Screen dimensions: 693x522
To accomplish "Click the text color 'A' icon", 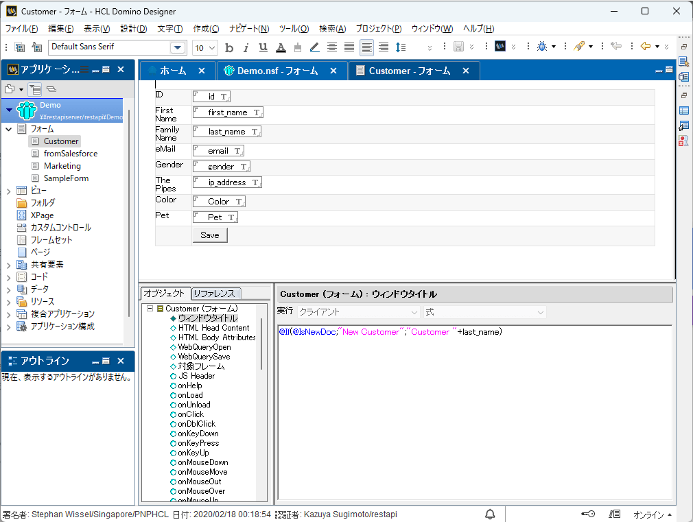I will point(281,47).
